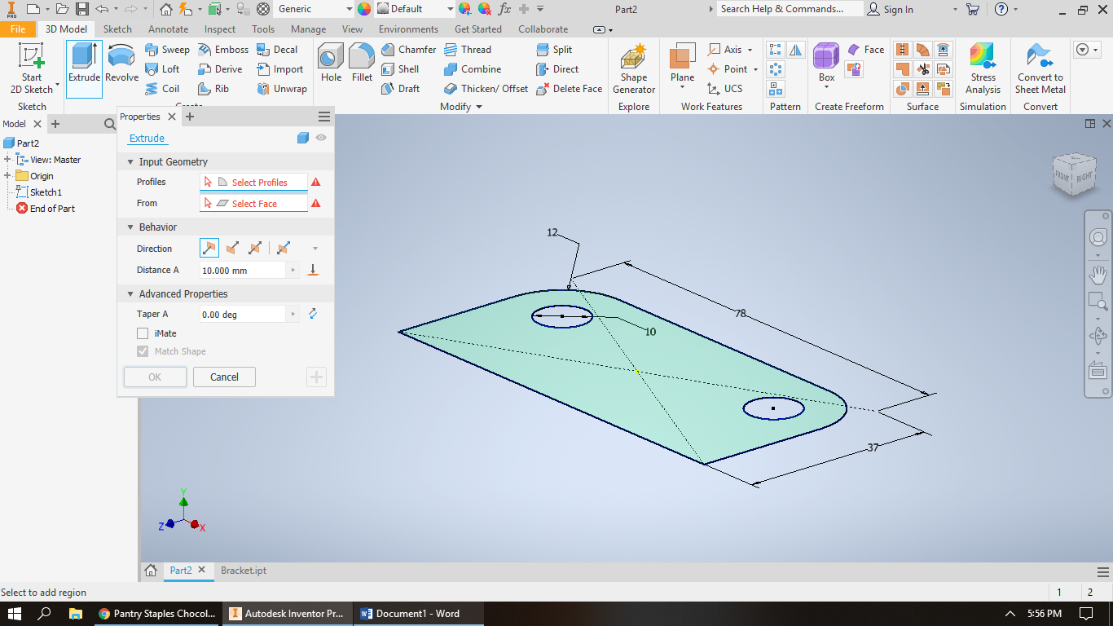The image size is (1113, 626).
Task: Collapse the Behavior section in Properties
Action: pos(130,226)
